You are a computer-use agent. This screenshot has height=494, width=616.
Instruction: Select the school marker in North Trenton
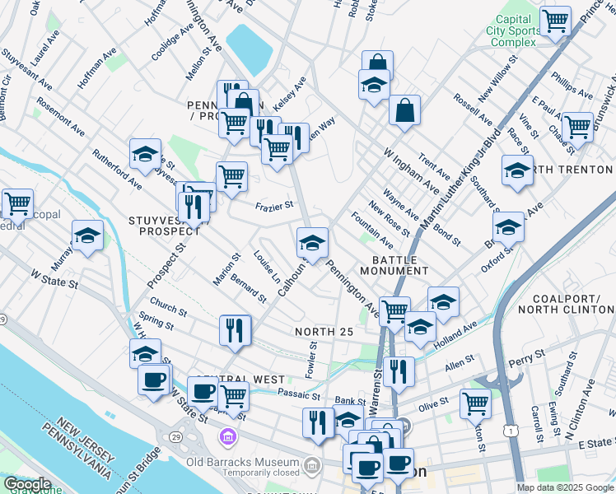[x=517, y=172]
